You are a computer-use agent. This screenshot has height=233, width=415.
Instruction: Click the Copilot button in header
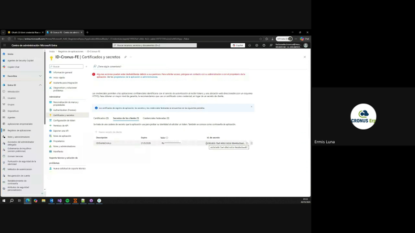coord(238,45)
